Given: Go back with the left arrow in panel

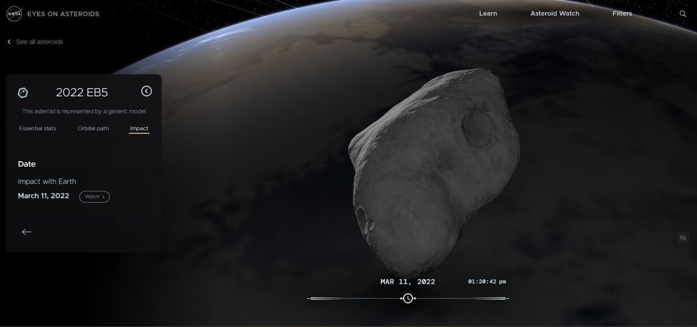Looking at the screenshot, I should coord(27,232).
